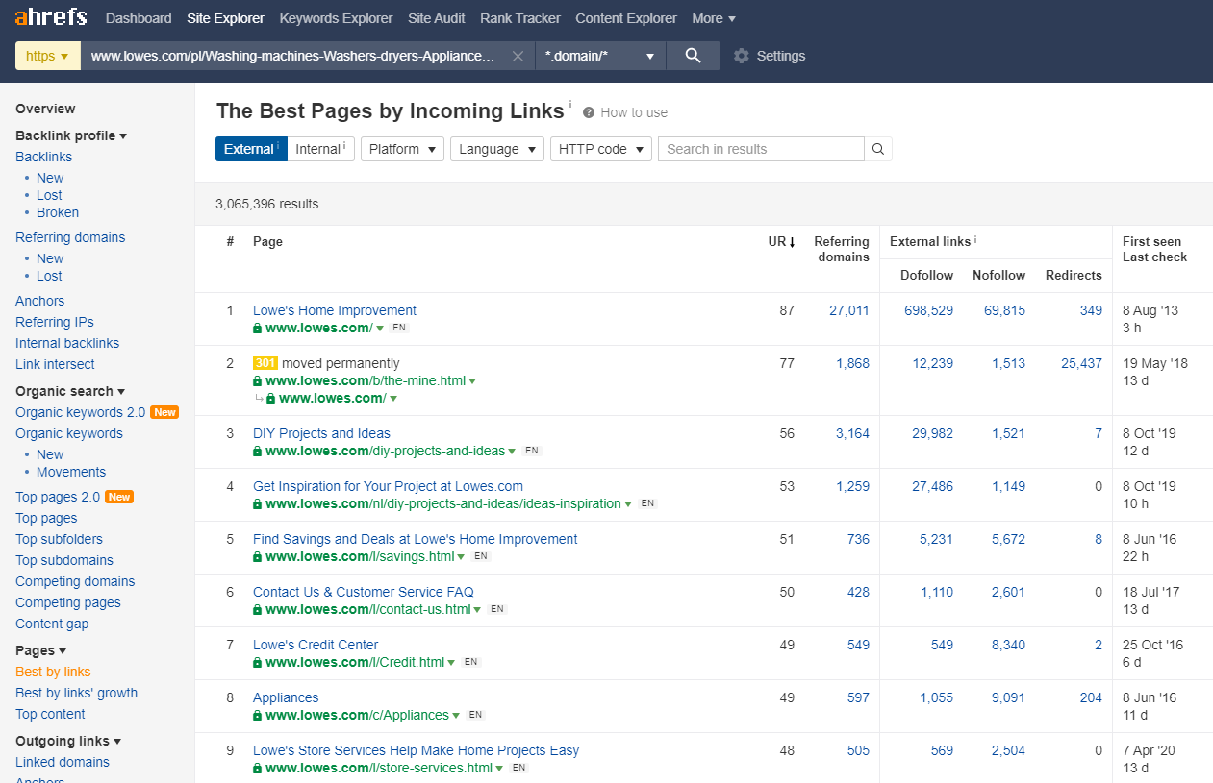Open Competing domains in sidebar
Image resolution: width=1213 pixels, height=783 pixels.
pos(75,581)
